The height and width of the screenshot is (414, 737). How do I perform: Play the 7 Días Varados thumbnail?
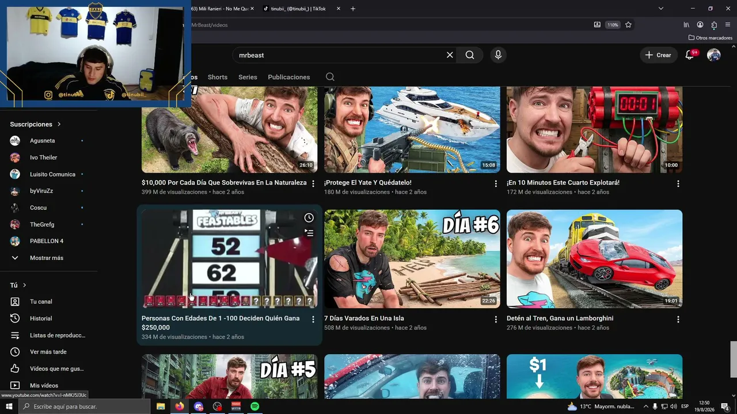pos(412,259)
